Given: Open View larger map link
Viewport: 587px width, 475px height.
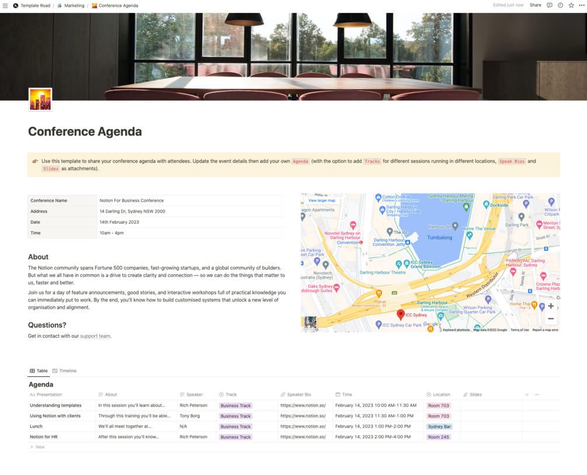Looking at the screenshot, I should pos(322,200).
